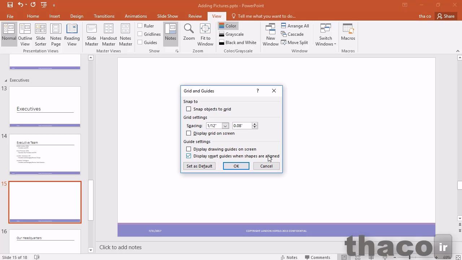
Task: Enable Display grid on screen
Action: coord(188,133)
